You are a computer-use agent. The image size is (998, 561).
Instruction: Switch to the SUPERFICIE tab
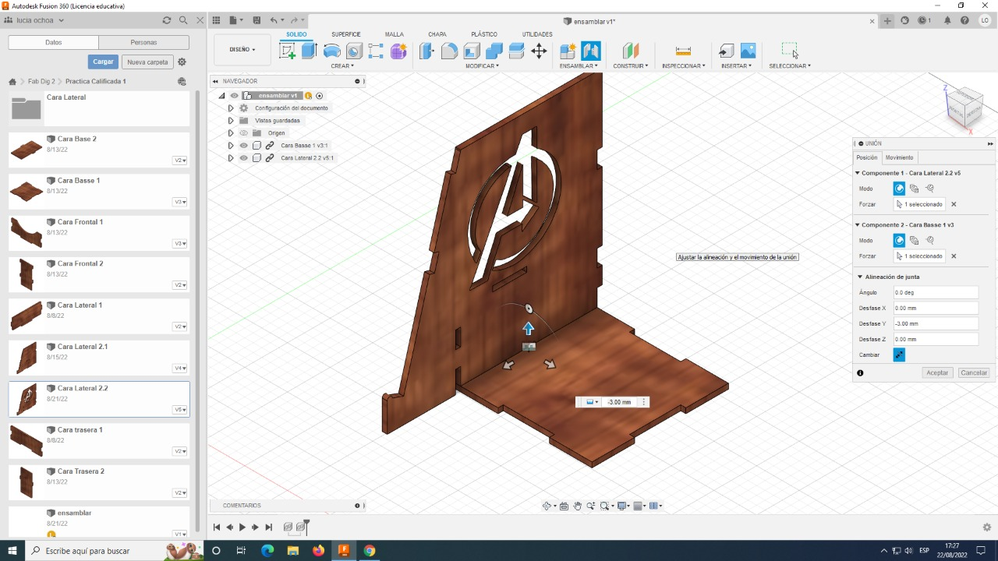click(345, 34)
